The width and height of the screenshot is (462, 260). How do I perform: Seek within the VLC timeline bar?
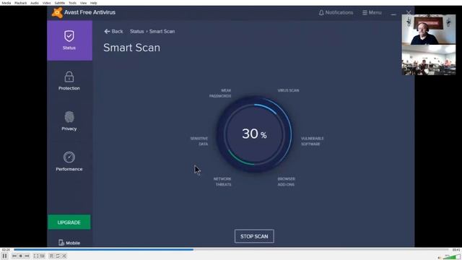231,250
